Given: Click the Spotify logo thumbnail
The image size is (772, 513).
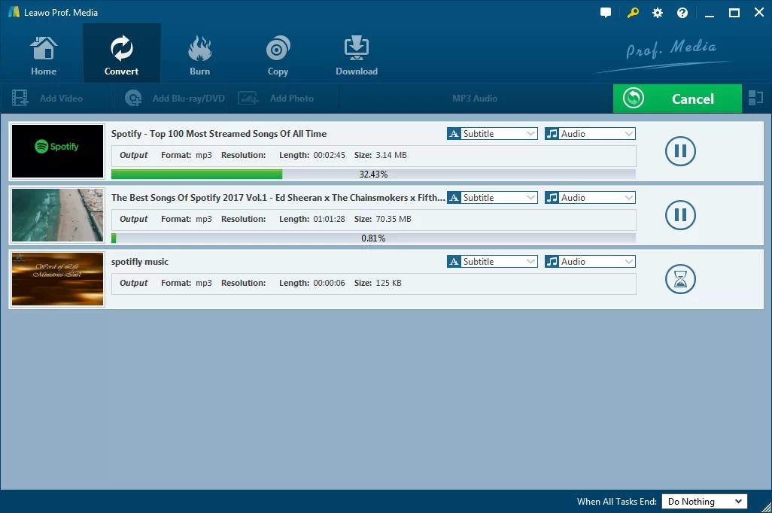Looking at the screenshot, I should point(58,151).
